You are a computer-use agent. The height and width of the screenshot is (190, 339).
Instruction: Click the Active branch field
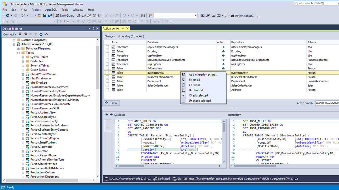[327, 103]
